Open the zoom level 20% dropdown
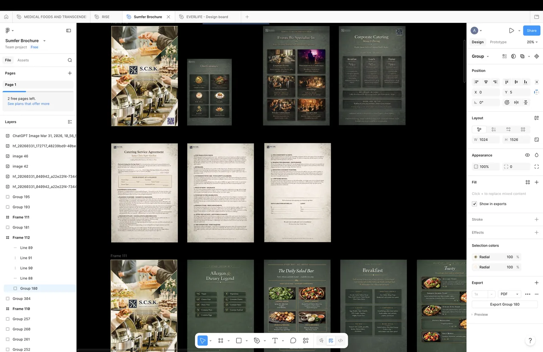 532,42
